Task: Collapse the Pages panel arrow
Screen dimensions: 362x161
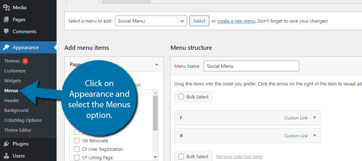Action: 157,64
